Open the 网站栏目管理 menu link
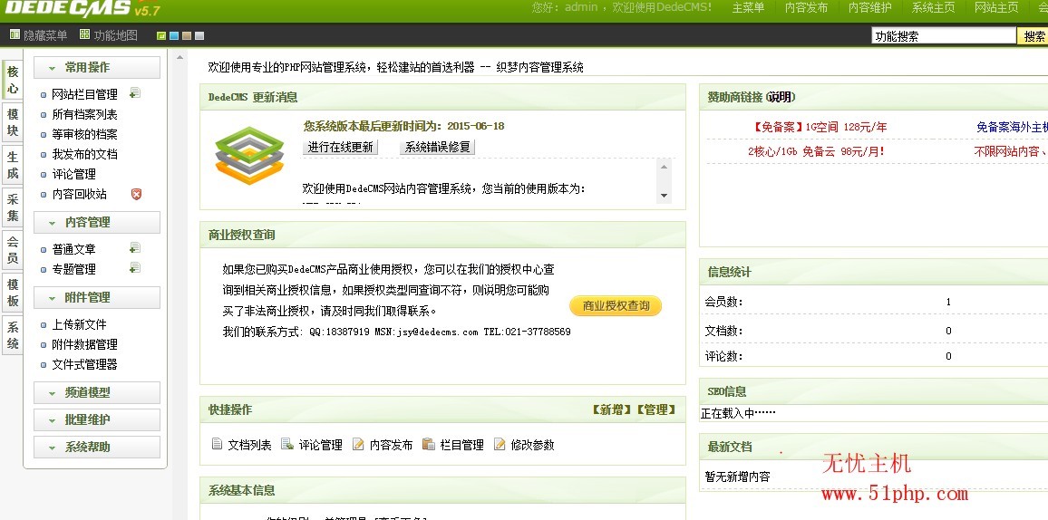This screenshot has height=520, width=1048. 85,94
